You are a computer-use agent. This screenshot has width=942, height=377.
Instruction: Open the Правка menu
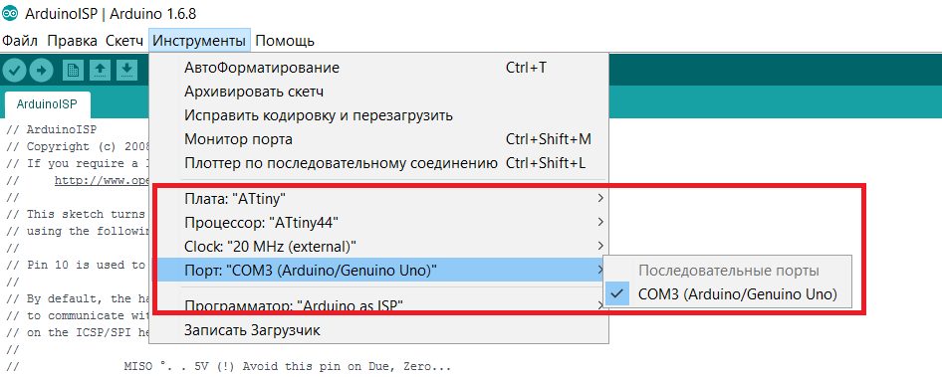click(72, 41)
